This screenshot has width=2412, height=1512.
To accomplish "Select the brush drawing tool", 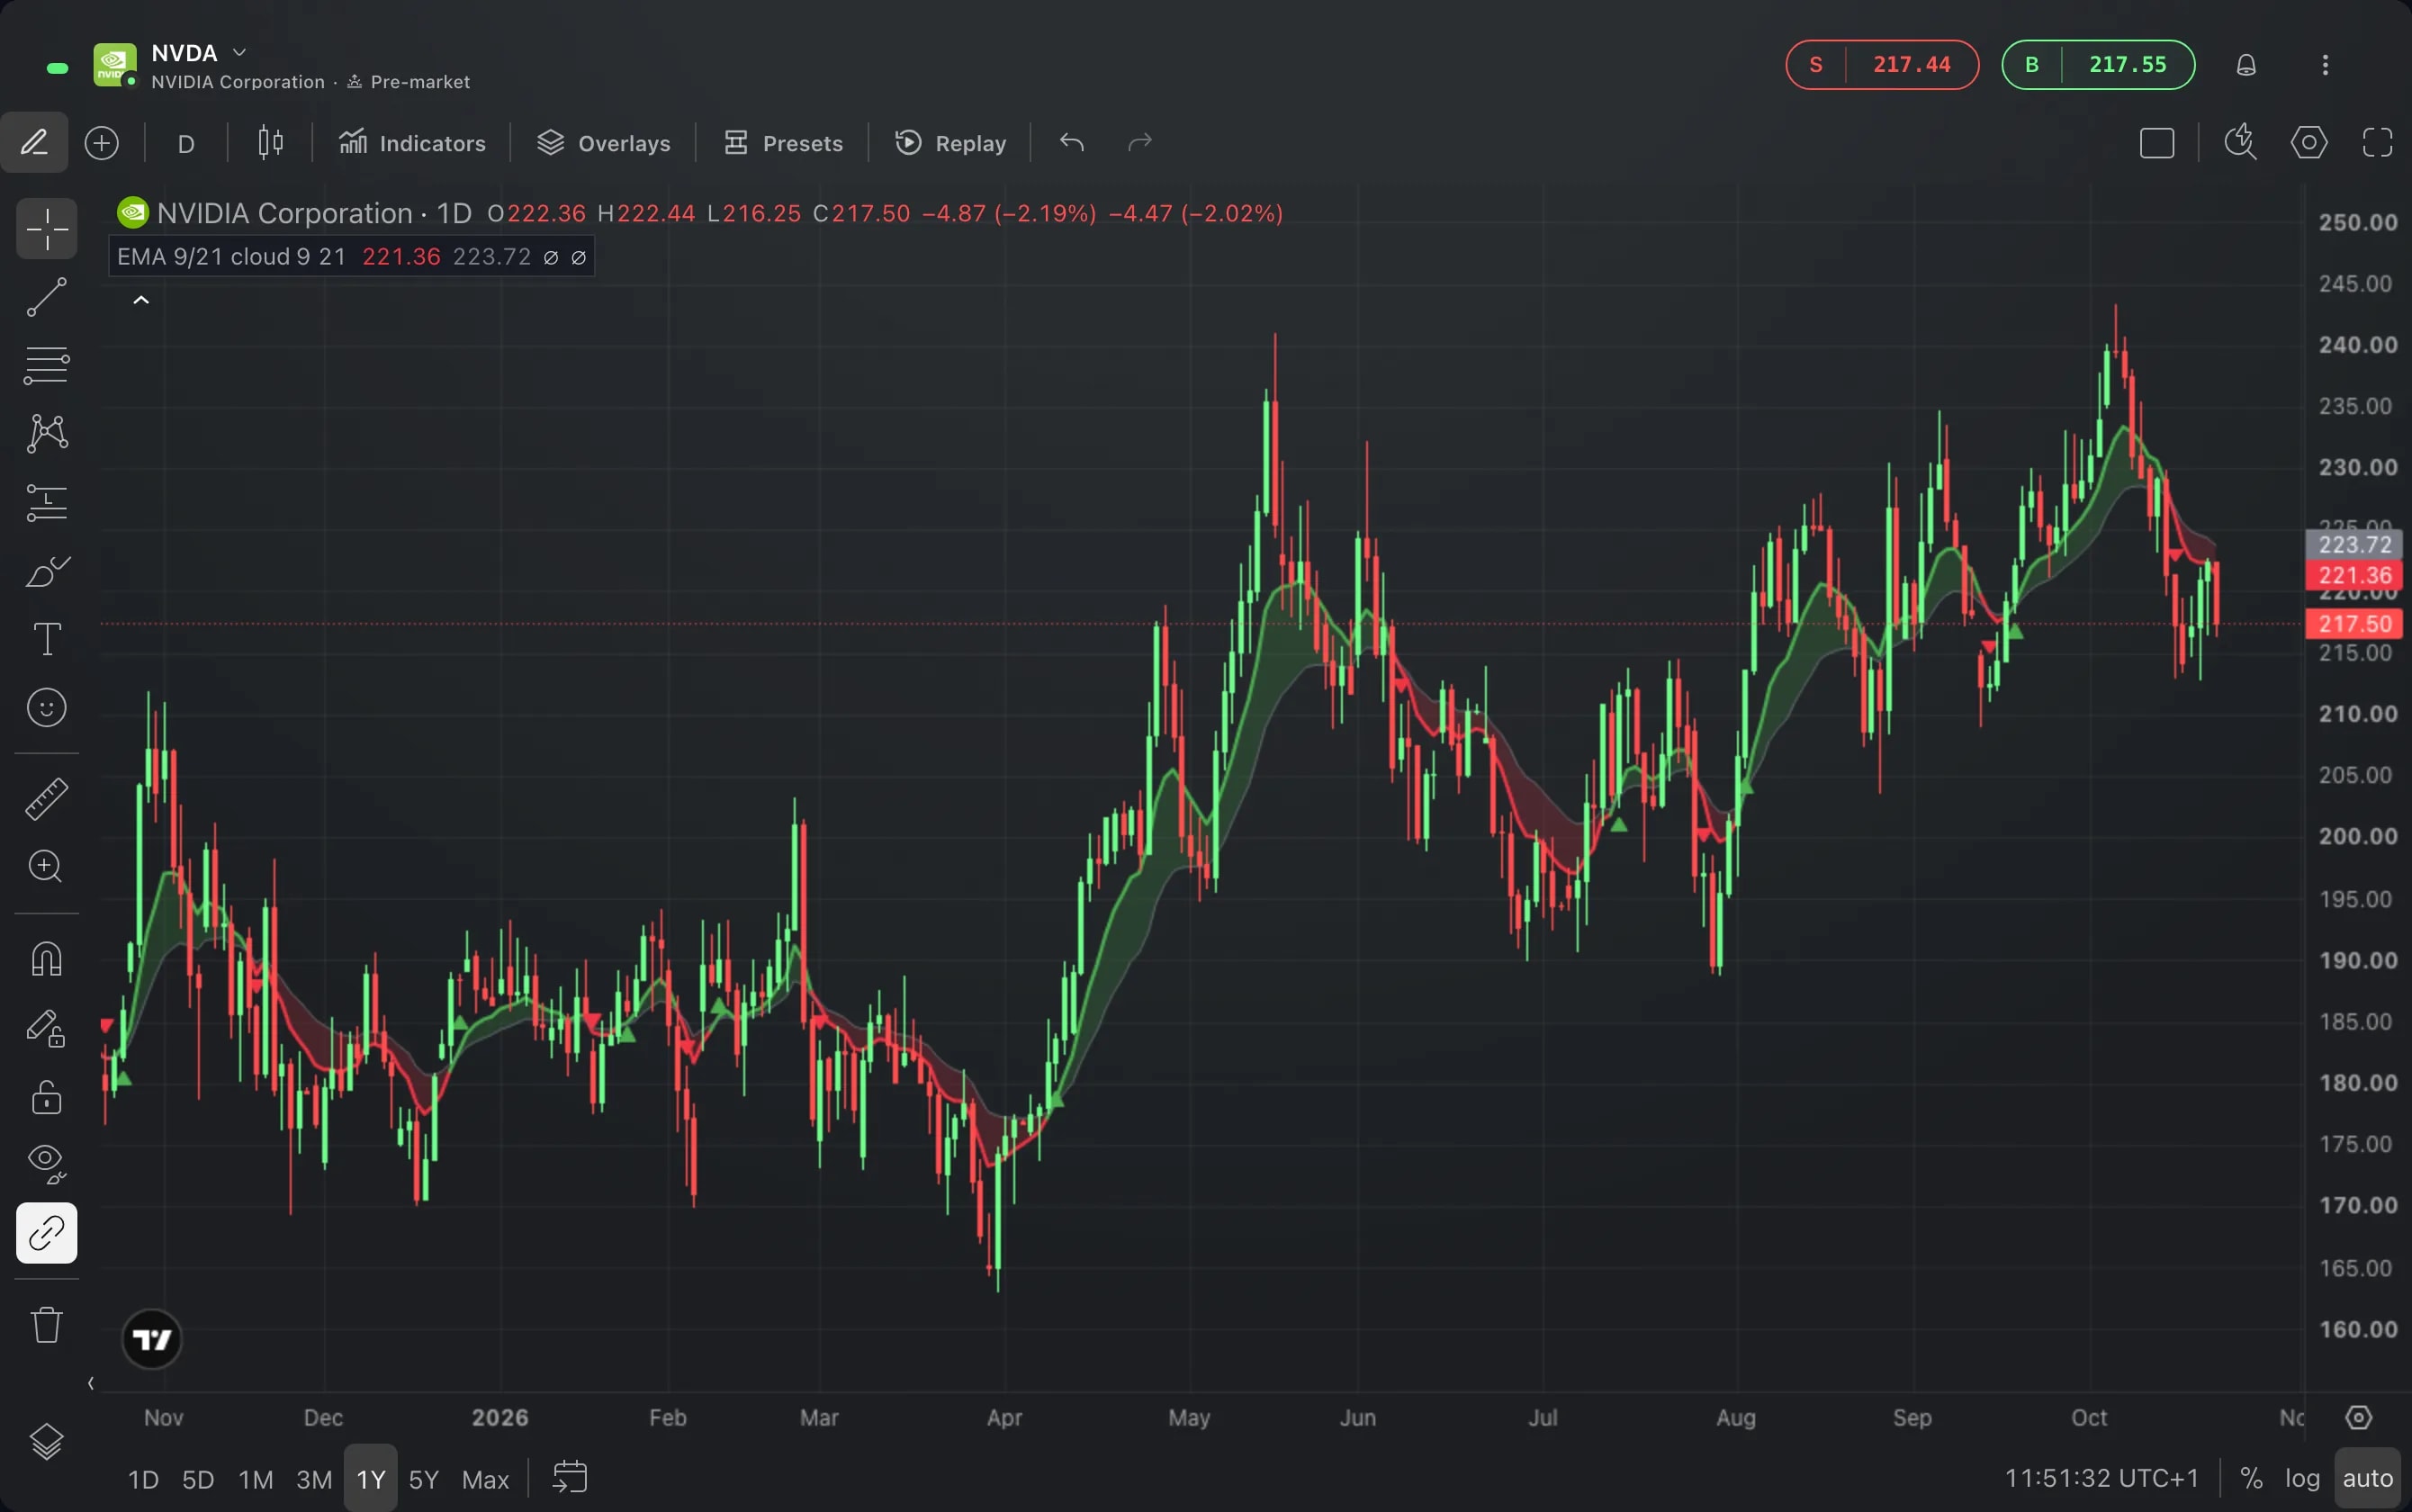I will (46, 571).
